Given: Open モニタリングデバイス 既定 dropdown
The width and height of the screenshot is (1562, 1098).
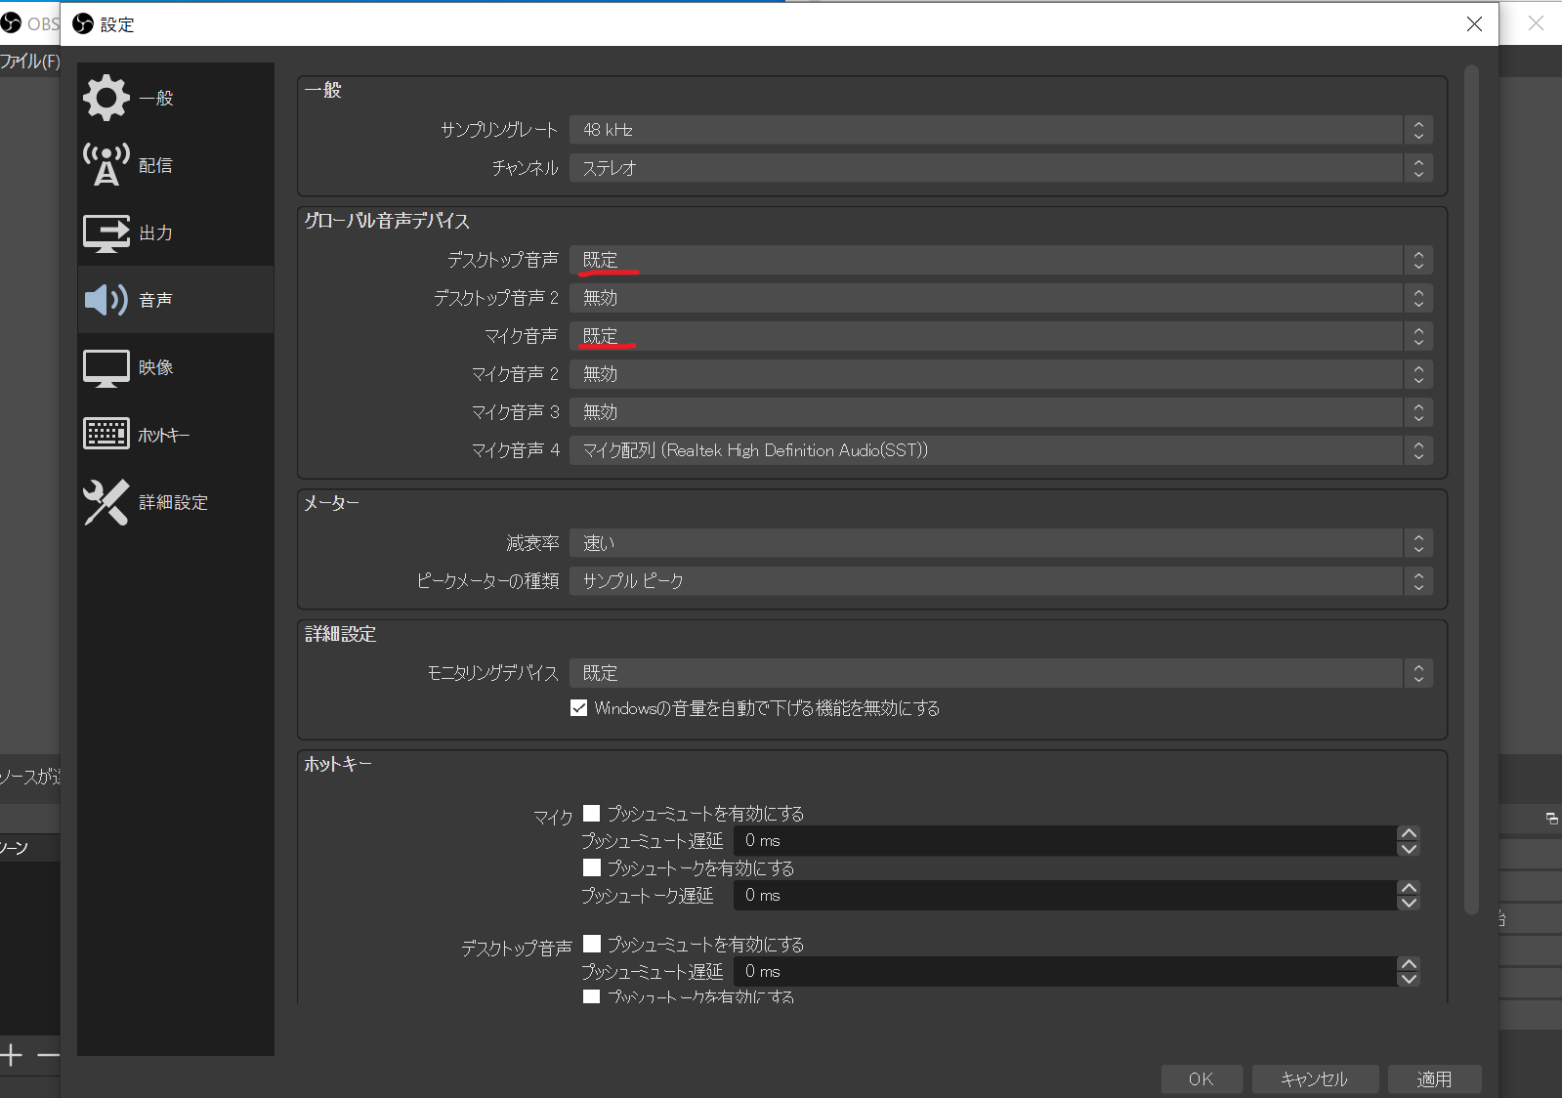Looking at the screenshot, I should (1001, 673).
